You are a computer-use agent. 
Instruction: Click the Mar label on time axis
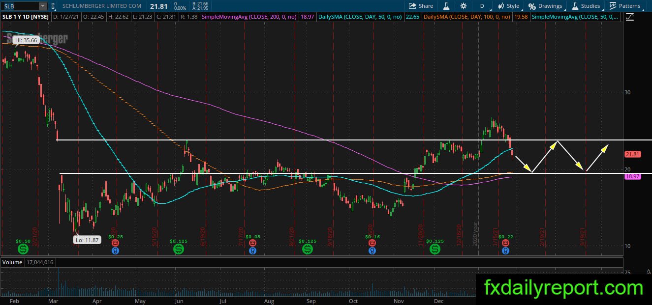coord(53,300)
